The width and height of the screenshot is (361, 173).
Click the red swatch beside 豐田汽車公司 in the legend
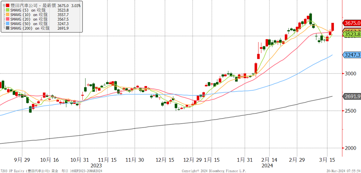click(8, 6)
